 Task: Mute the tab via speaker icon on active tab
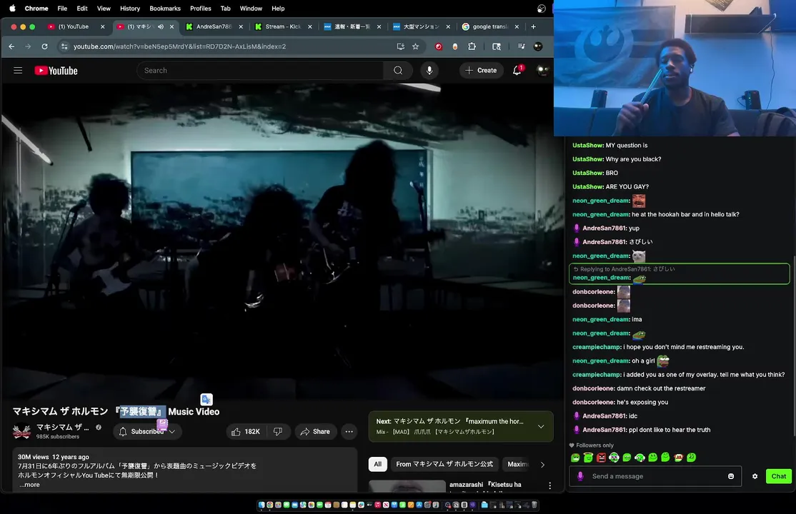coord(161,26)
